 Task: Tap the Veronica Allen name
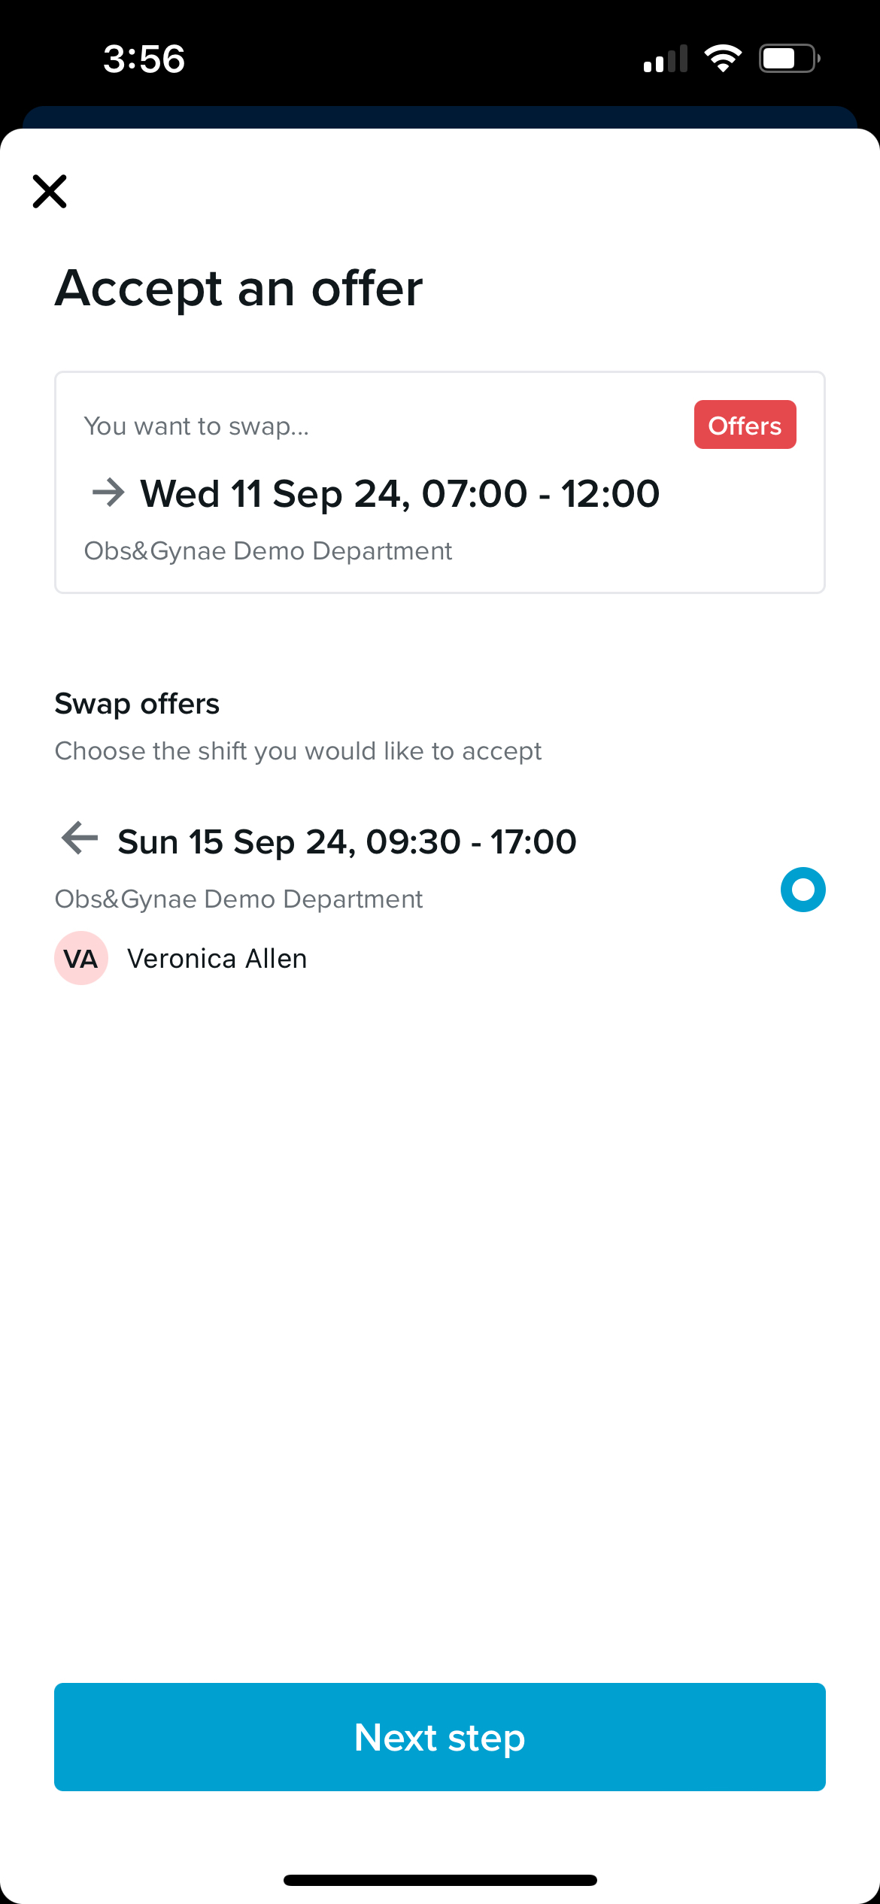217,959
